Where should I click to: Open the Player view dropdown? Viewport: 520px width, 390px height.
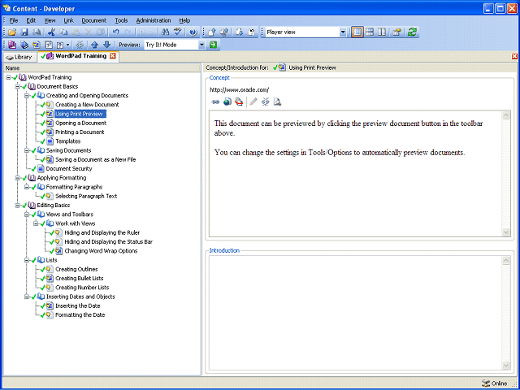pos(343,32)
